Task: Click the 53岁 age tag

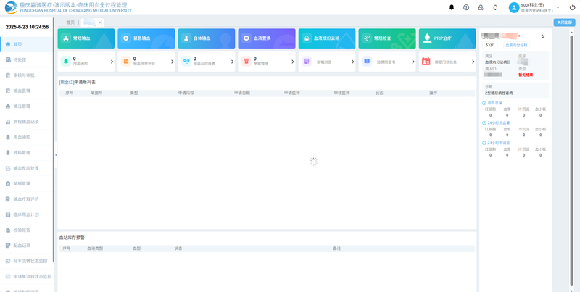Action: pyautogui.click(x=490, y=45)
